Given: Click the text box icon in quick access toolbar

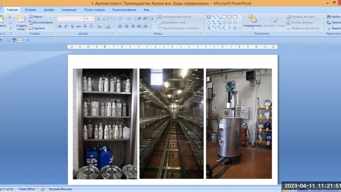Looking at the screenshot, I should point(20,41).
